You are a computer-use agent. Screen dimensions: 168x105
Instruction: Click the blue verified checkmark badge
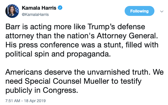point(60,8)
